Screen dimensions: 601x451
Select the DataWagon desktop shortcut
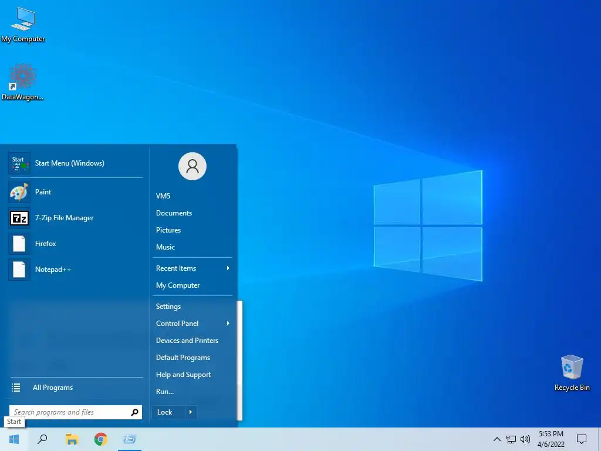tap(23, 82)
